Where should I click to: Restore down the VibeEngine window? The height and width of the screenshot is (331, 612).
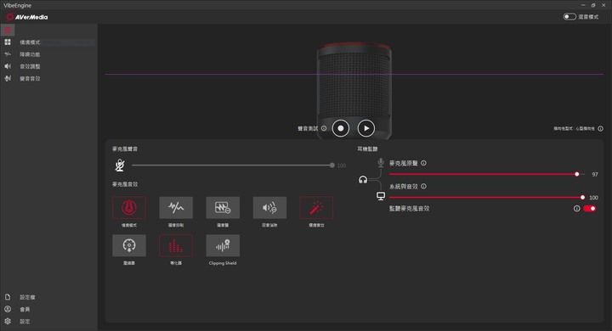point(593,5)
